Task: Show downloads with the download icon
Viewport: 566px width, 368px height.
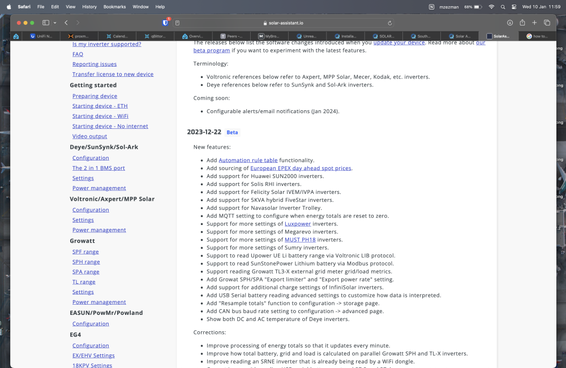Action: click(x=510, y=23)
